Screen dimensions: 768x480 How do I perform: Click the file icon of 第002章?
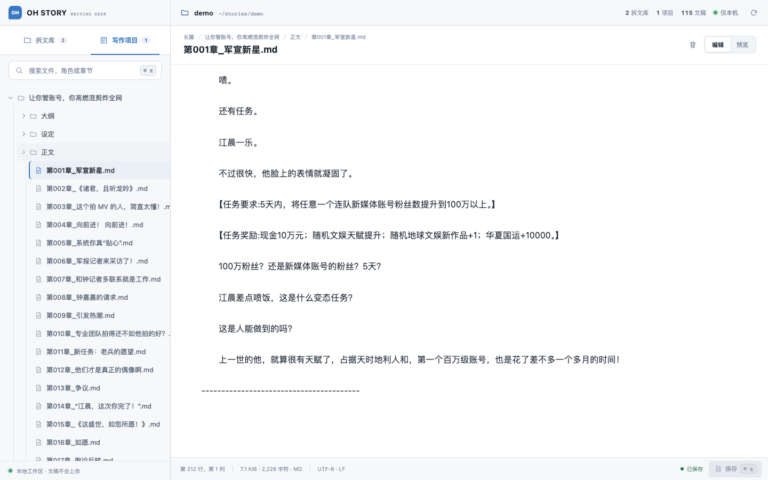(38, 188)
